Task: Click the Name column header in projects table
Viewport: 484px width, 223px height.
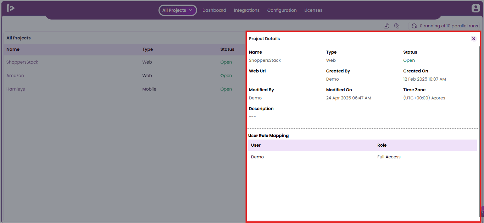Action: click(13, 49)
